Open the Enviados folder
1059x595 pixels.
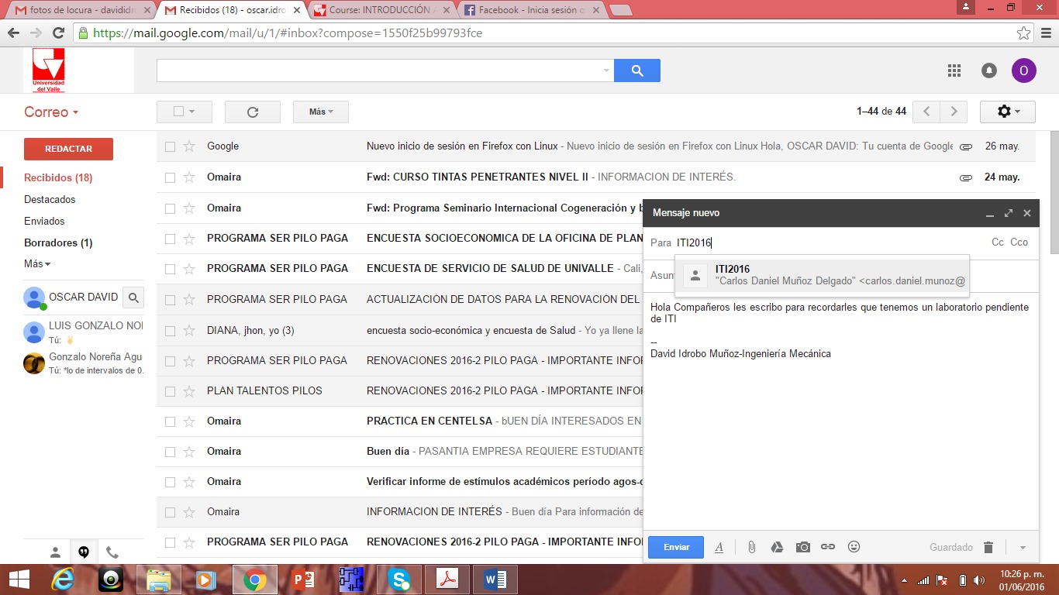coord(44,221)
